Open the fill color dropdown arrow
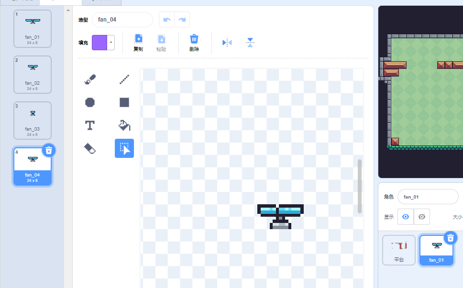The image size is (463, 288). tap(111, 43)
